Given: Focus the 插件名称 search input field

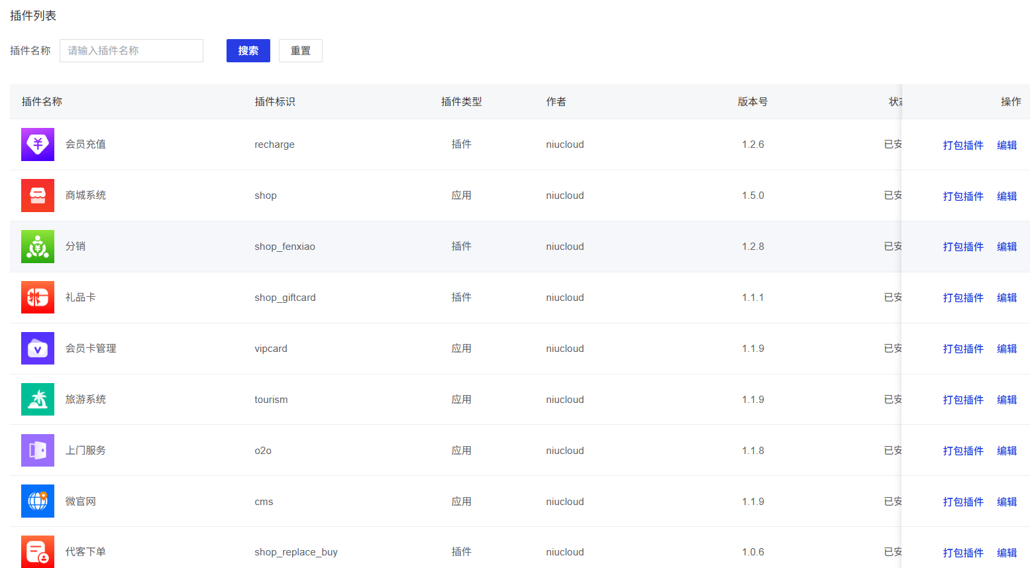Looking at the screenshot, I should click(131, 51).
